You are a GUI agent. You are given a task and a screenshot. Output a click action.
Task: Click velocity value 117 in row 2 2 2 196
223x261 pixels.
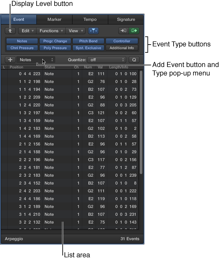point(101,160)
